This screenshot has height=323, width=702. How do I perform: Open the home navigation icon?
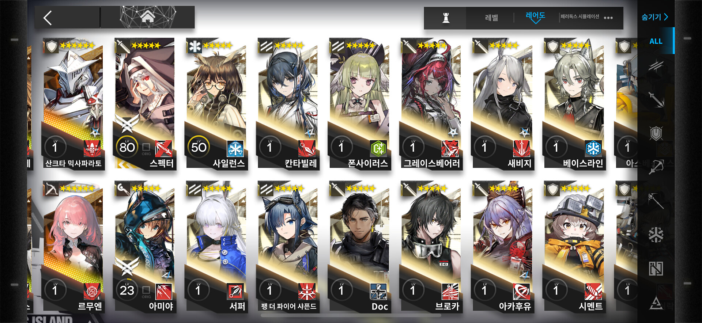tap(148, 17)
